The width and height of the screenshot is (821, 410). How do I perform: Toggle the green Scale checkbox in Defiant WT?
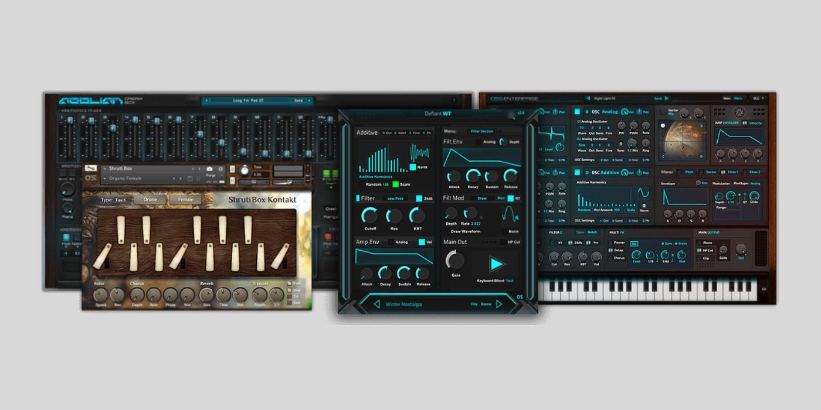coord(395,184)
